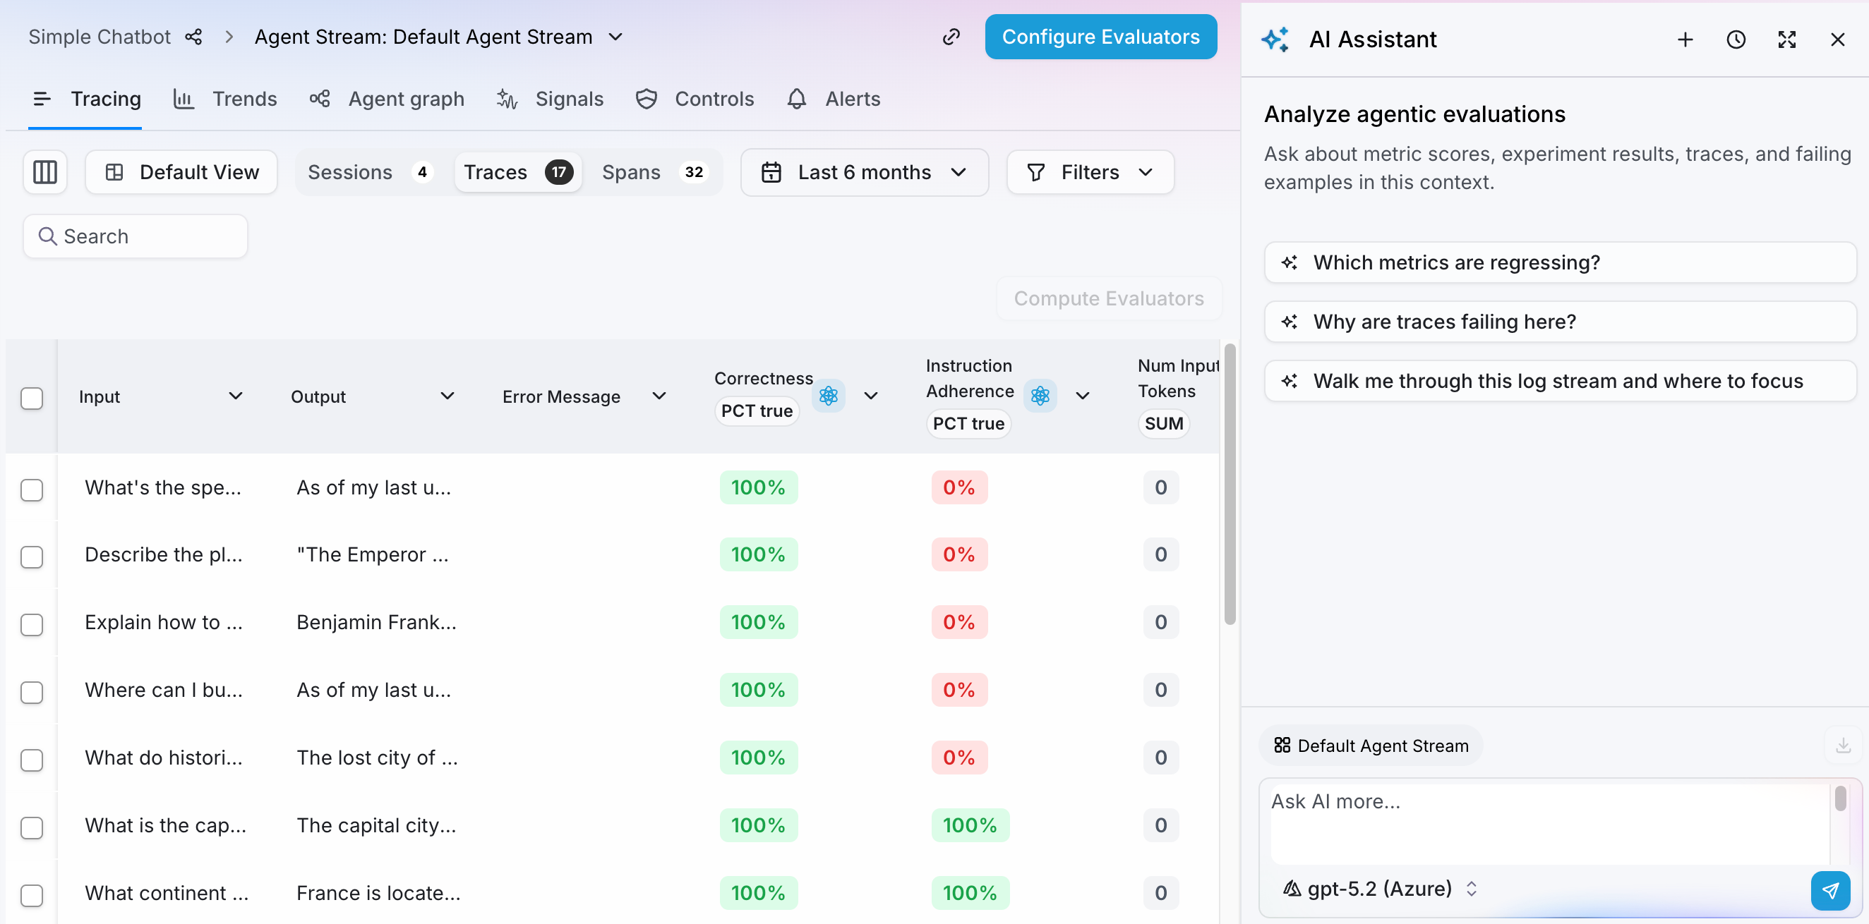
Task: Click the Agent graph nodes icon
Action: [320, 99]
